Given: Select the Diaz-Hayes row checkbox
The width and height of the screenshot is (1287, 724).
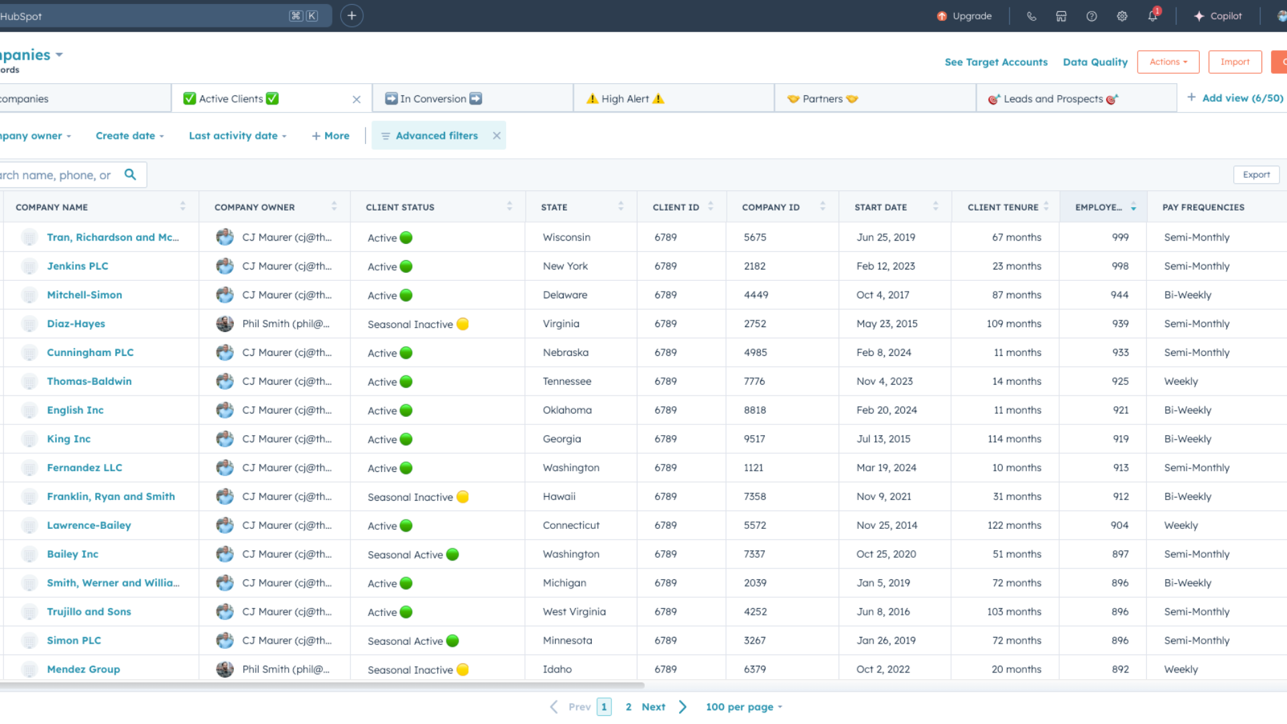Looking at the screenshot, I should tap(29, 324).
